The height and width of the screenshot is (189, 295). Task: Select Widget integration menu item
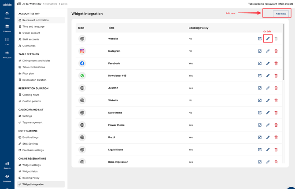coord(41,184)
